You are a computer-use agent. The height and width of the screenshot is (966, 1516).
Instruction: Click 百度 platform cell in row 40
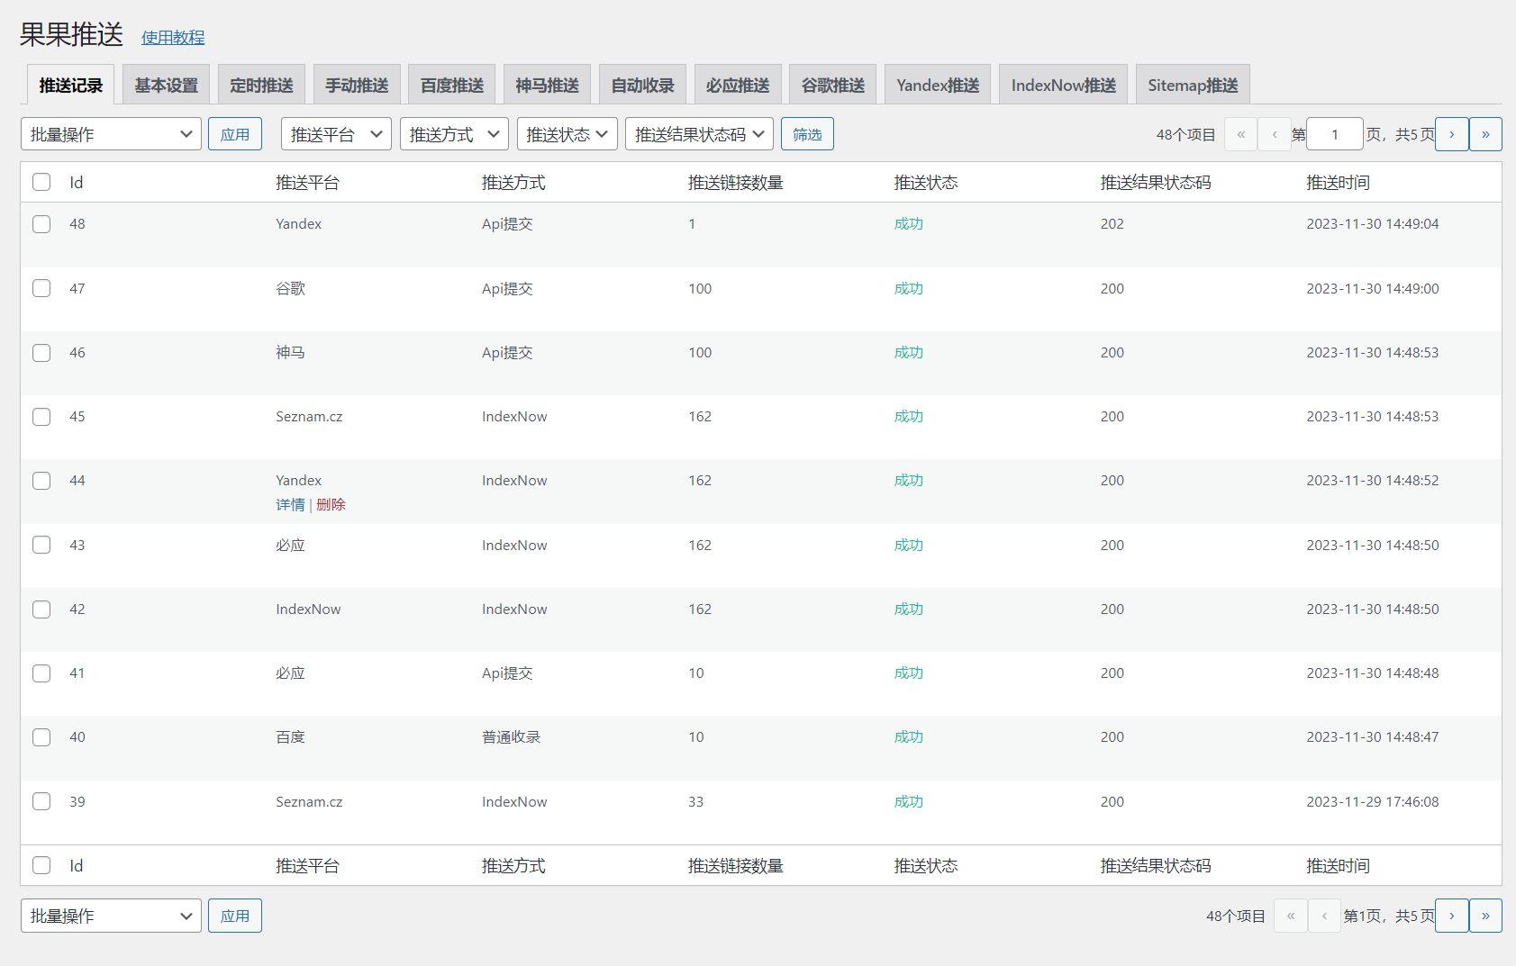(290, 737)
